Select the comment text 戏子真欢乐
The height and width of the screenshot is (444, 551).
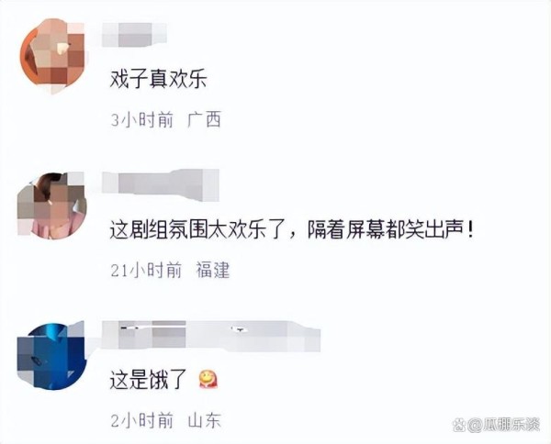click(x=158, y=79)
